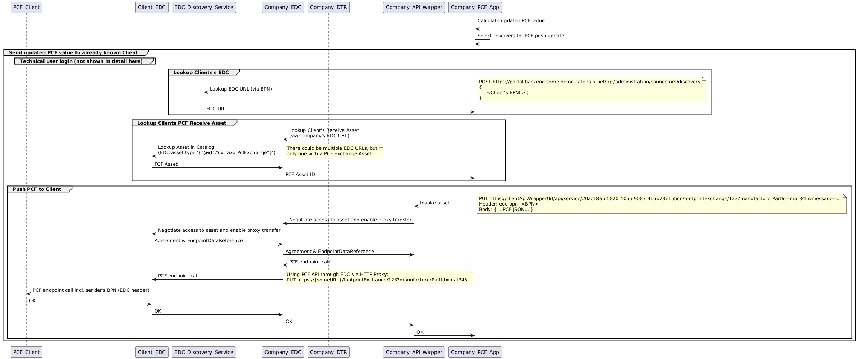Collapse the "Technical user login" group label
This screenshot has height=359, width=857.
[x=81, y=61]
